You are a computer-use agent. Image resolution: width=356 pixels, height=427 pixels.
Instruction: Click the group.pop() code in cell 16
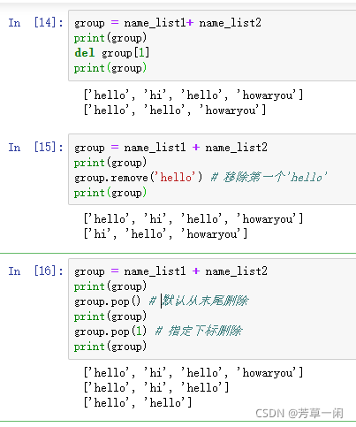(x=107, y=301)
